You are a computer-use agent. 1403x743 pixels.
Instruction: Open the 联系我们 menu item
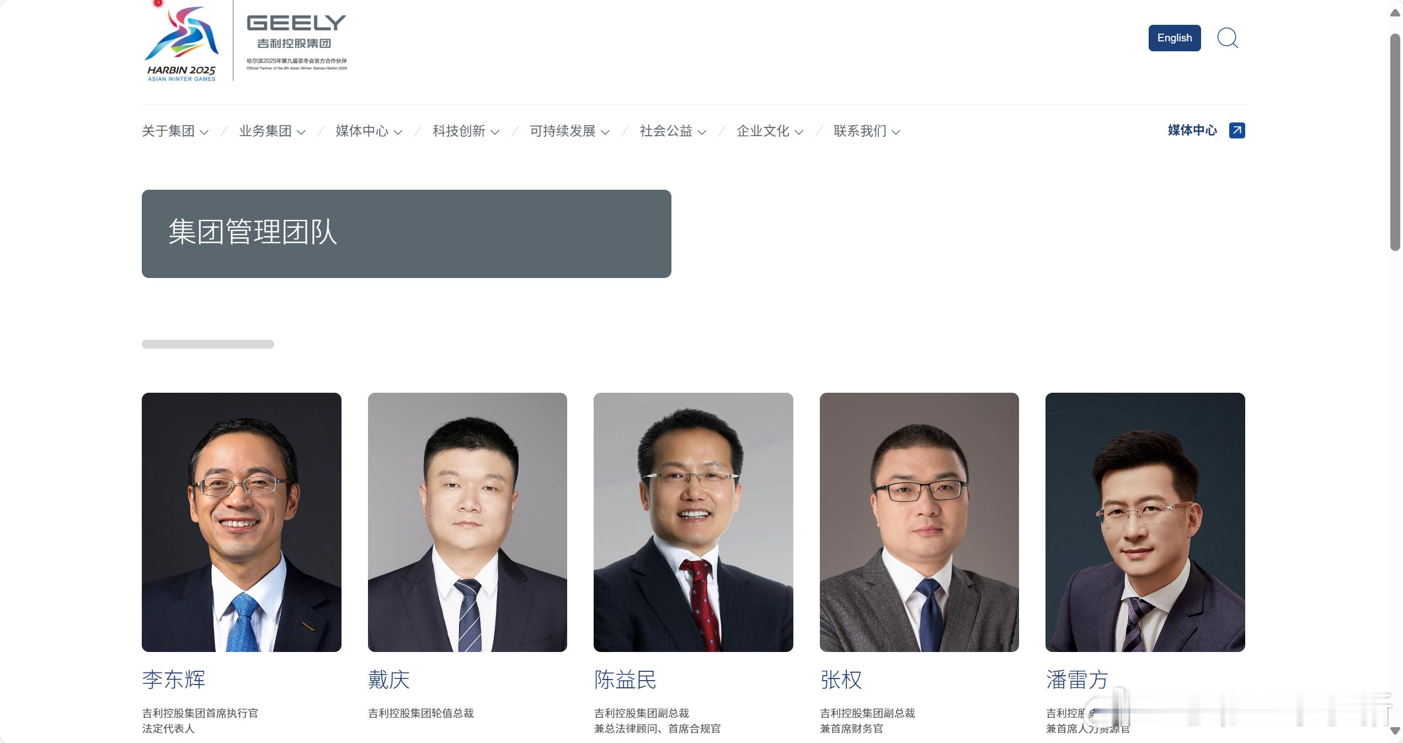(867, 131)
